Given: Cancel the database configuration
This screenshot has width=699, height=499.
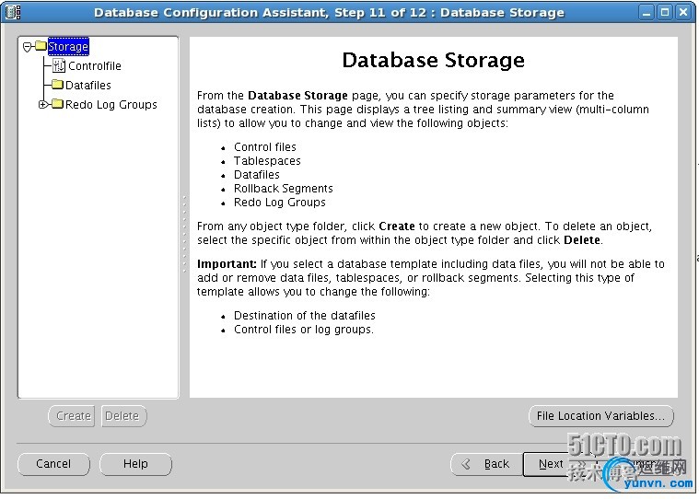Looking at the screenshot, I should point(53,464).
